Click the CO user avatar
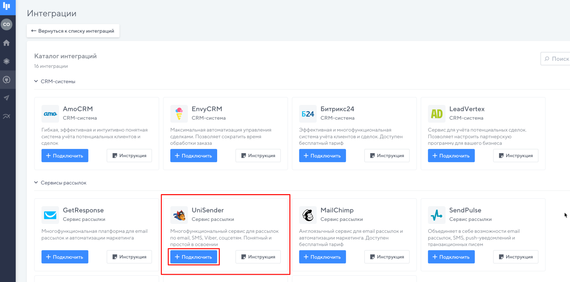The image size is (570, 282). (x=6, y=24)
